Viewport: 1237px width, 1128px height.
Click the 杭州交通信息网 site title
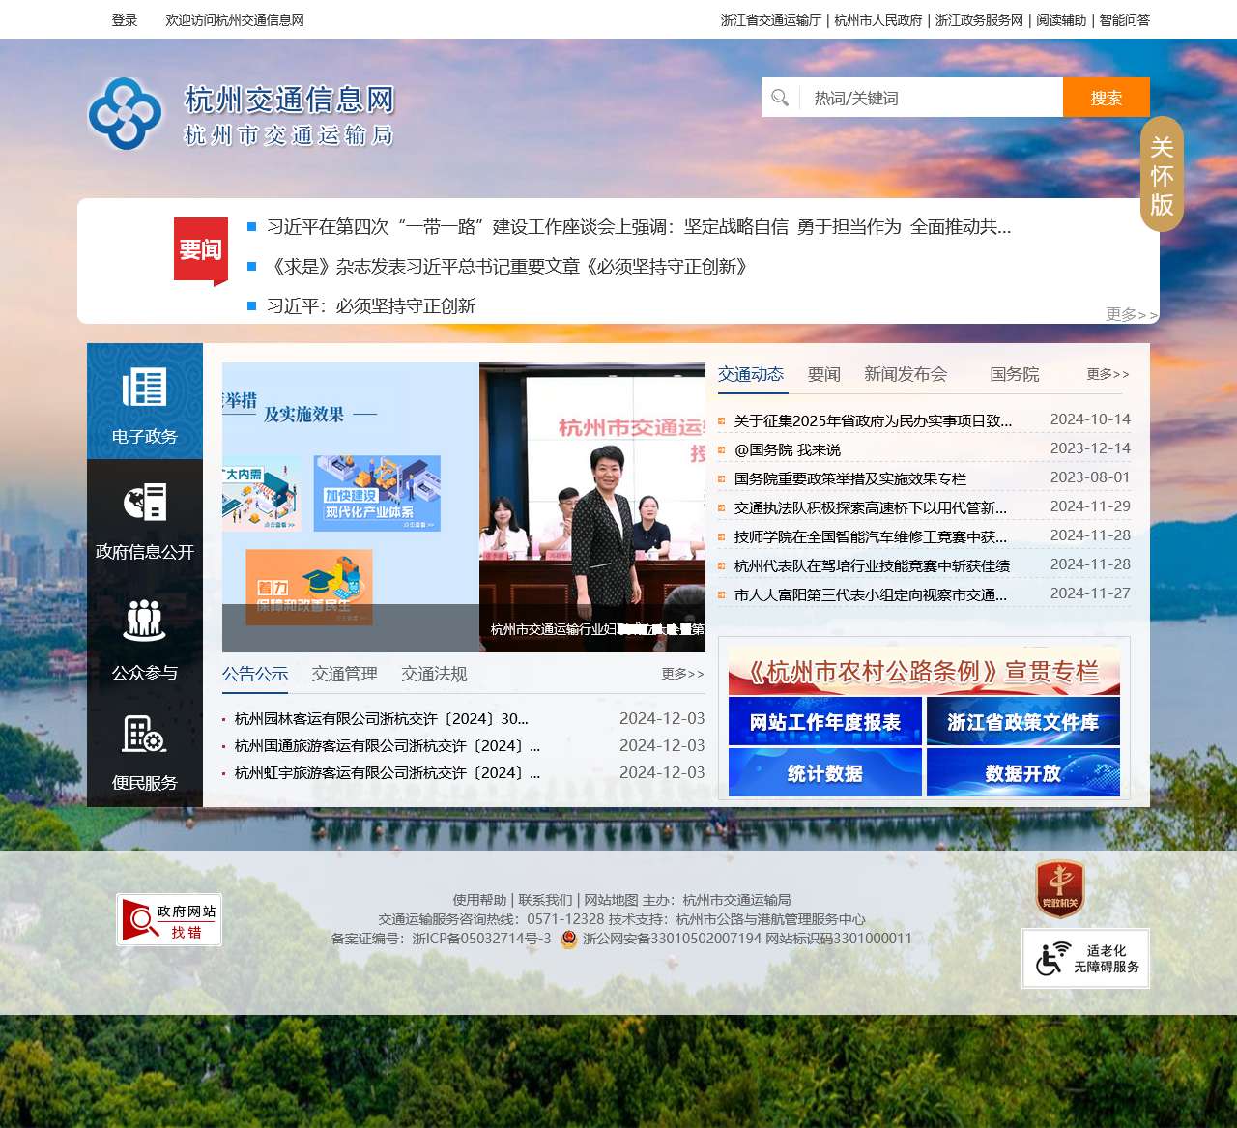tap(290, 99)
